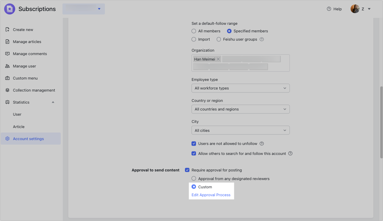This screenshot has height=221, width=383.
Task: Click the vertical page scrollbar
Action: [x=381, y=122]
